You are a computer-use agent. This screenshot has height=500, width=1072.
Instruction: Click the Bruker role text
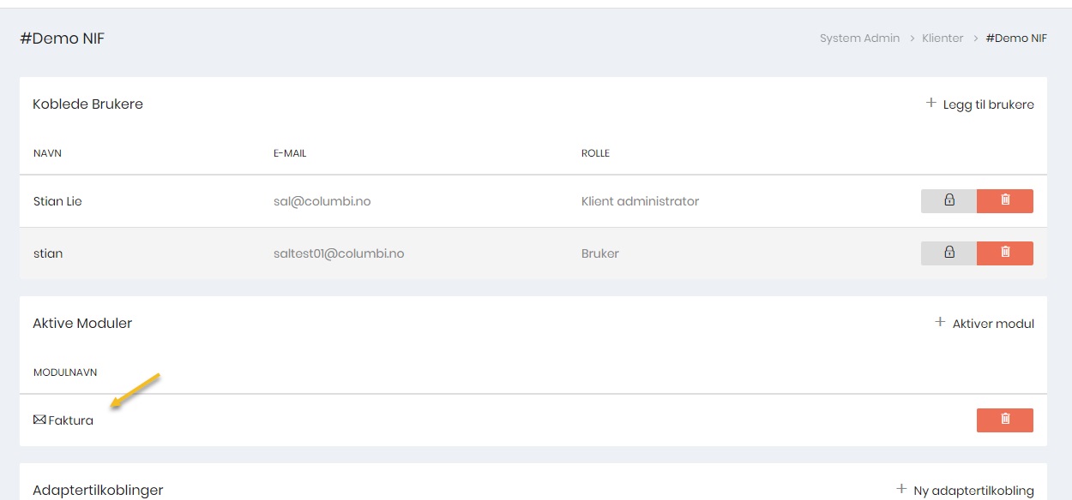[x=599, y=253]
